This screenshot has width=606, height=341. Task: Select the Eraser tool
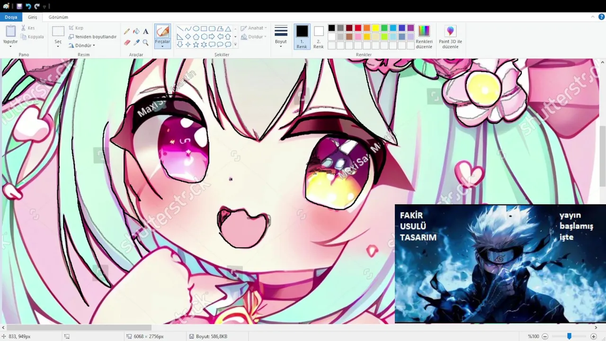click(x=127, y=42)
